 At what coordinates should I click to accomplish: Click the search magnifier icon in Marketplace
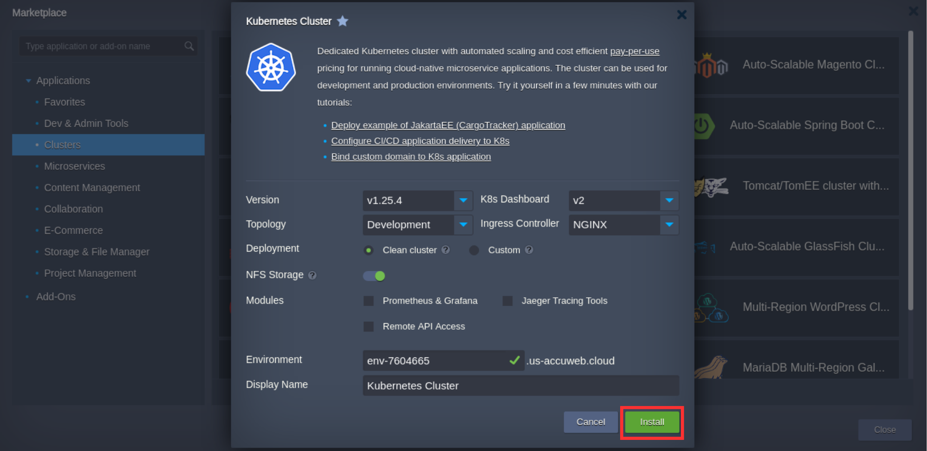(x=189, y=46)
